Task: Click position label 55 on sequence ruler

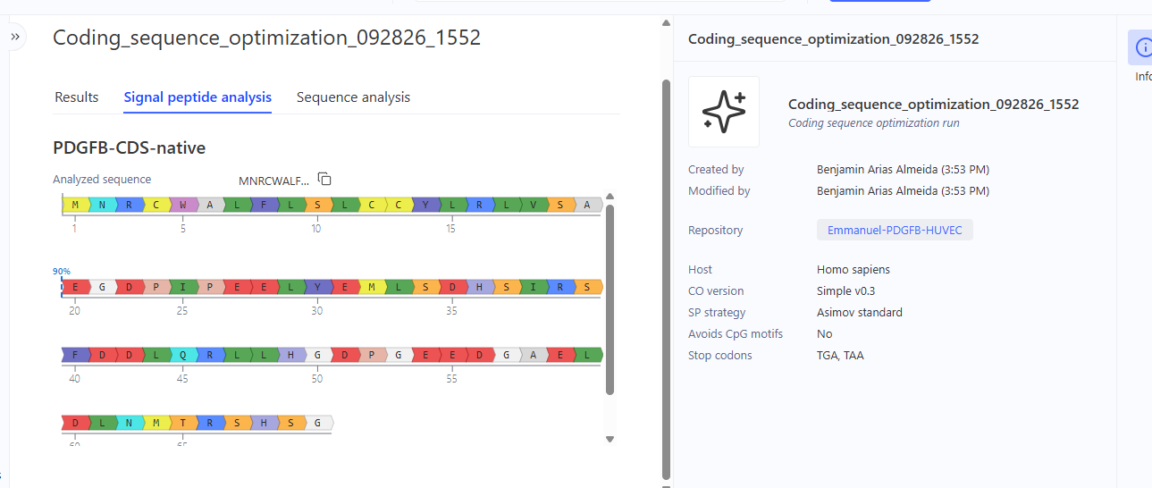Action: [451, 379]
